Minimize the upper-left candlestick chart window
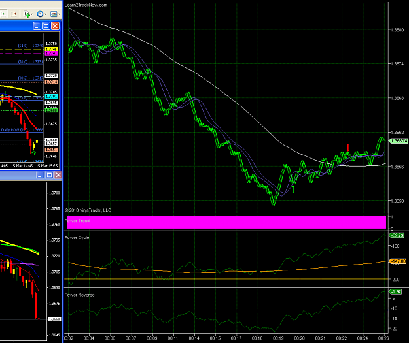409x343 pixels. 37,25
